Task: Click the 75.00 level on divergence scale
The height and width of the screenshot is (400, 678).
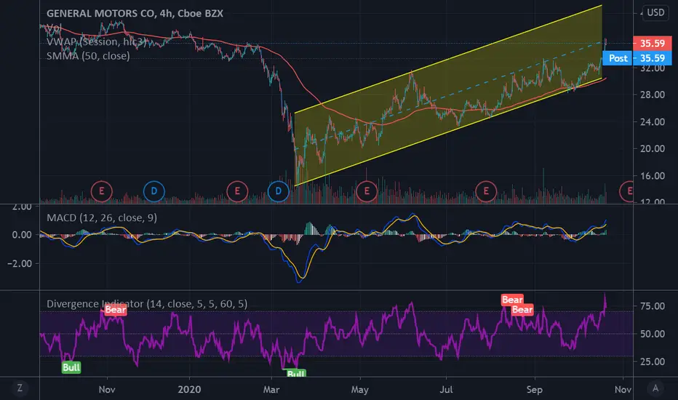Action: 653,306
